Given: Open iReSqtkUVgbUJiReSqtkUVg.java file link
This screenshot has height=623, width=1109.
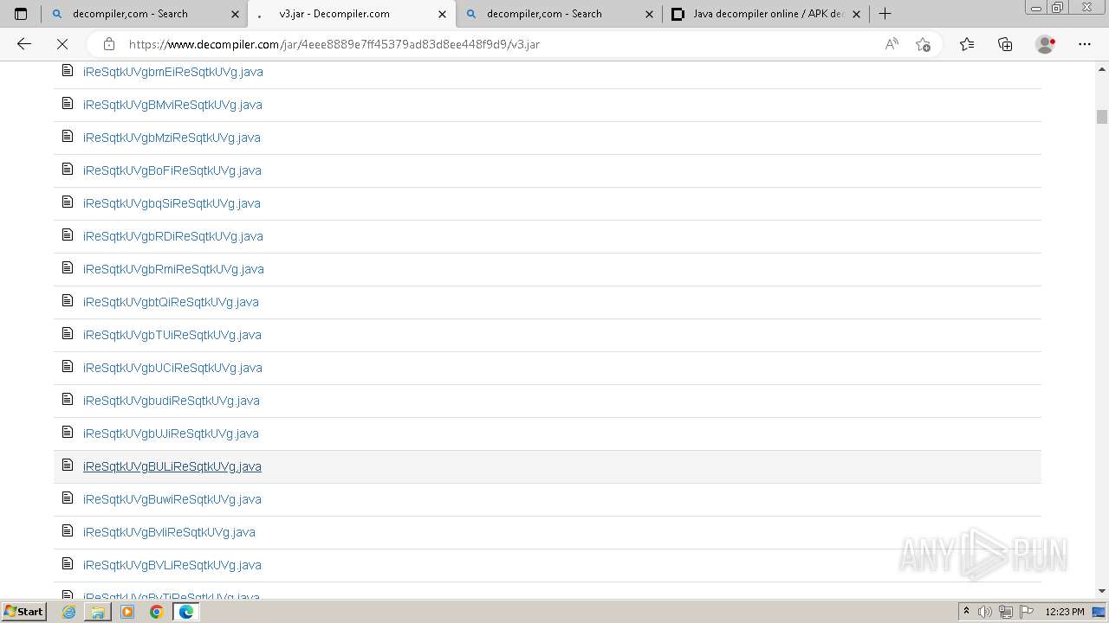Looking at the screenshot, I should [171, 434].
